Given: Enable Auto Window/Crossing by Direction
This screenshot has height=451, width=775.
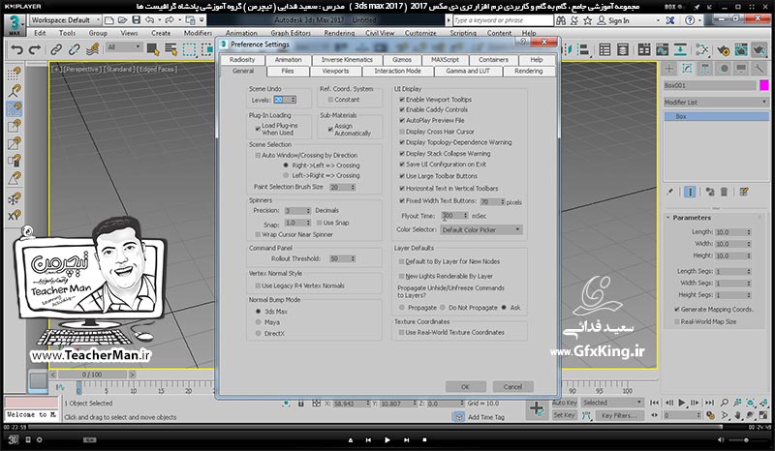Looking at the screenshot, I should [258, 155].
